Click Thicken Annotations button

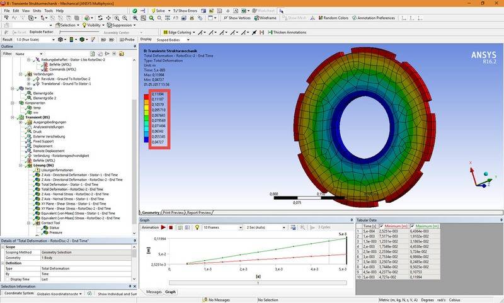tap(287, 33)
